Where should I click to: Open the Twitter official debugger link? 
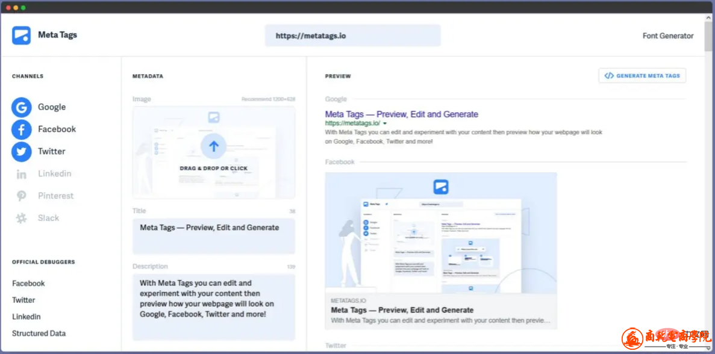pos(23,300)
